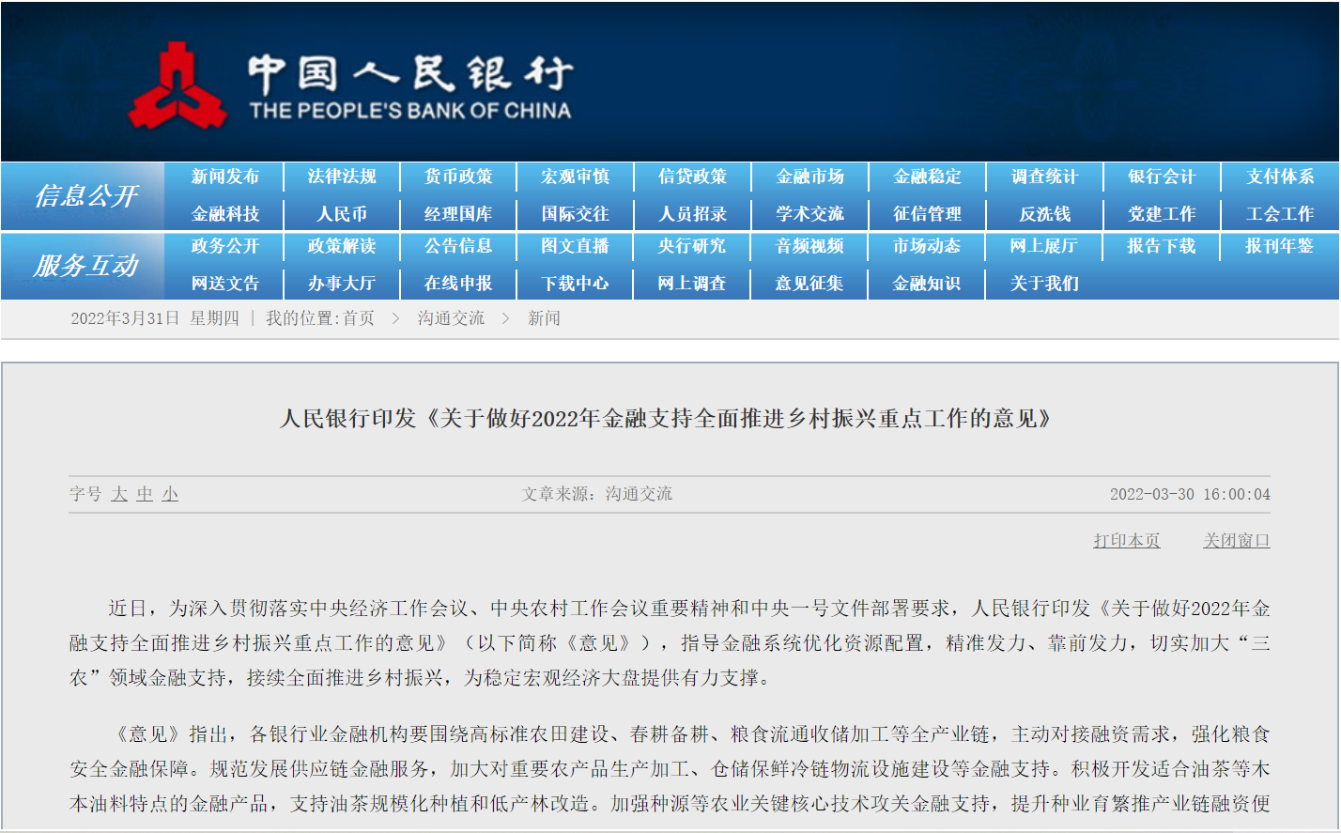Click 文章来源: 沟通交流 text
The image size is (1341, 833).
coord(597,494)
